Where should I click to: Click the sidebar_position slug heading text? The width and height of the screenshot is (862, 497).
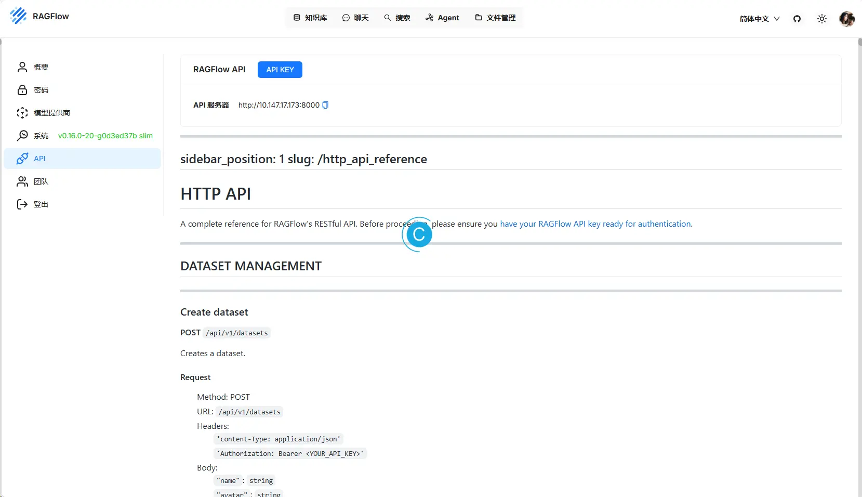point(303,159)
